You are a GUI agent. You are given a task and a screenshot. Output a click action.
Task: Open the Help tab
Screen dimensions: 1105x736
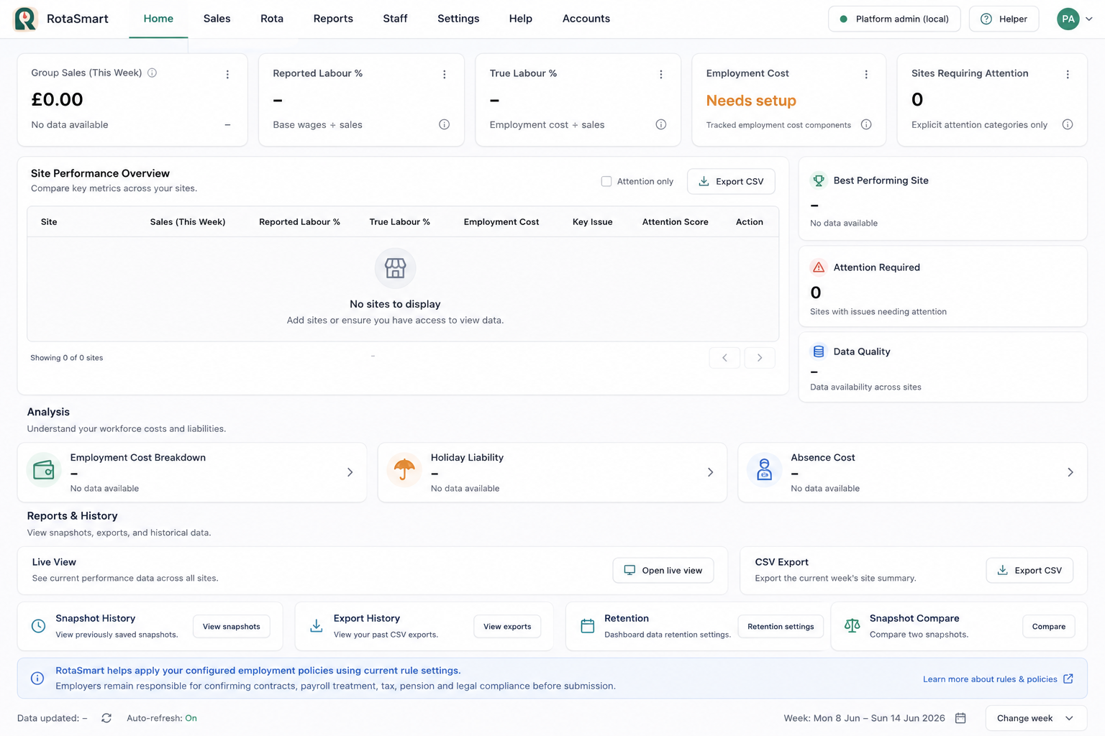coord(520,19)
